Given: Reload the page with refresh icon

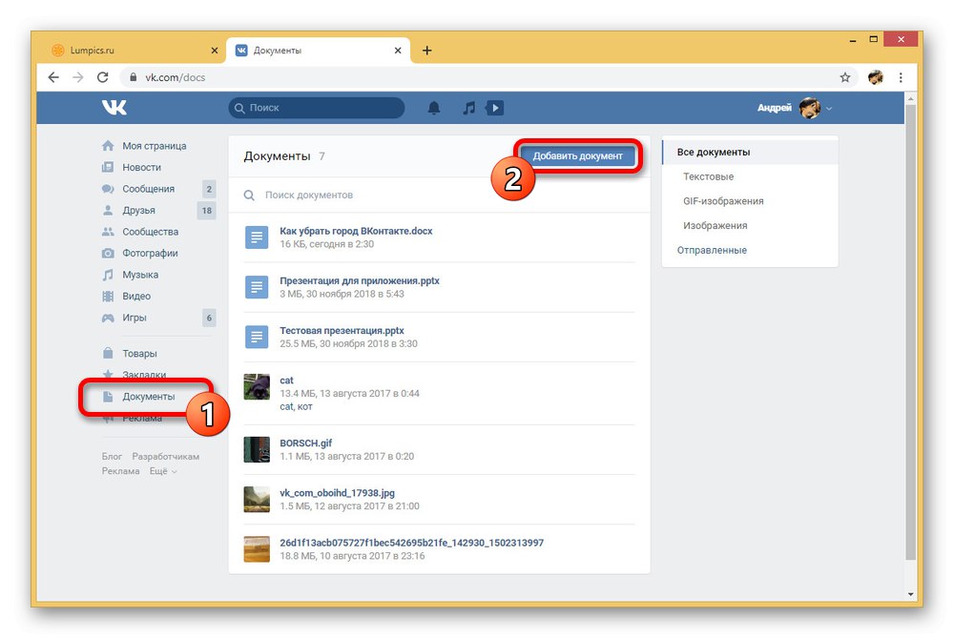Looking at the screenshot, I should [103, 77].
